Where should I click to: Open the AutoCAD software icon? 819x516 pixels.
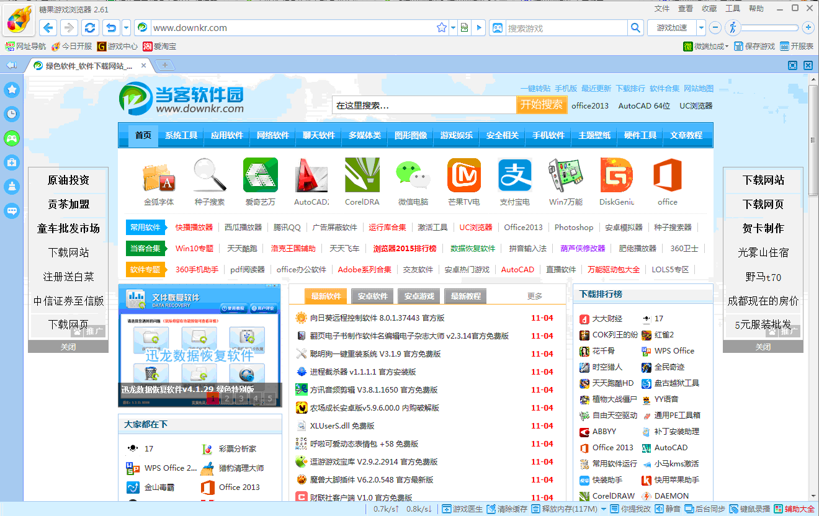click(311, 176)
